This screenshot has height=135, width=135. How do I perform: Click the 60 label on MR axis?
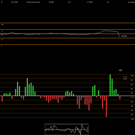132,85
